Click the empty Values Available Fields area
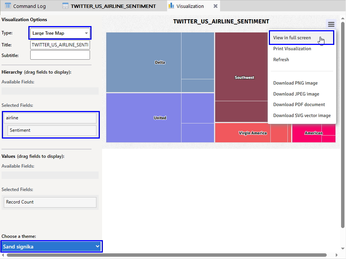346x259 pixels. [50, 175]
